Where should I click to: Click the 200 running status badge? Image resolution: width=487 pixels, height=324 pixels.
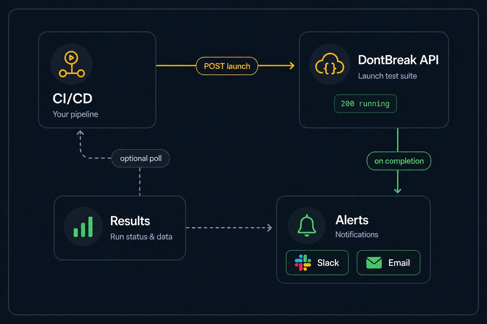[366, 103]
